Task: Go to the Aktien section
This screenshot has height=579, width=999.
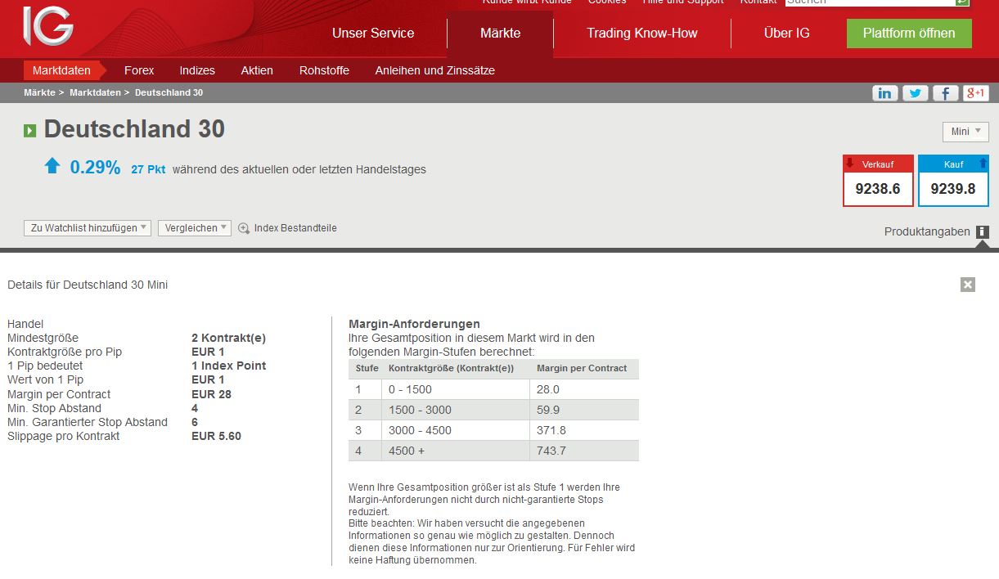Action: [257, 70]
